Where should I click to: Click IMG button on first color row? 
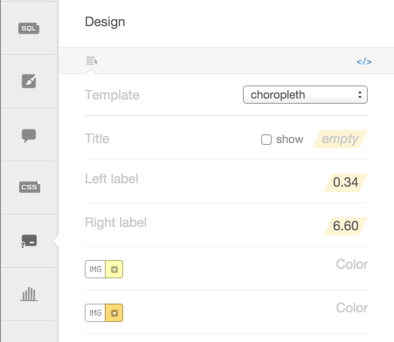point(95,270)
